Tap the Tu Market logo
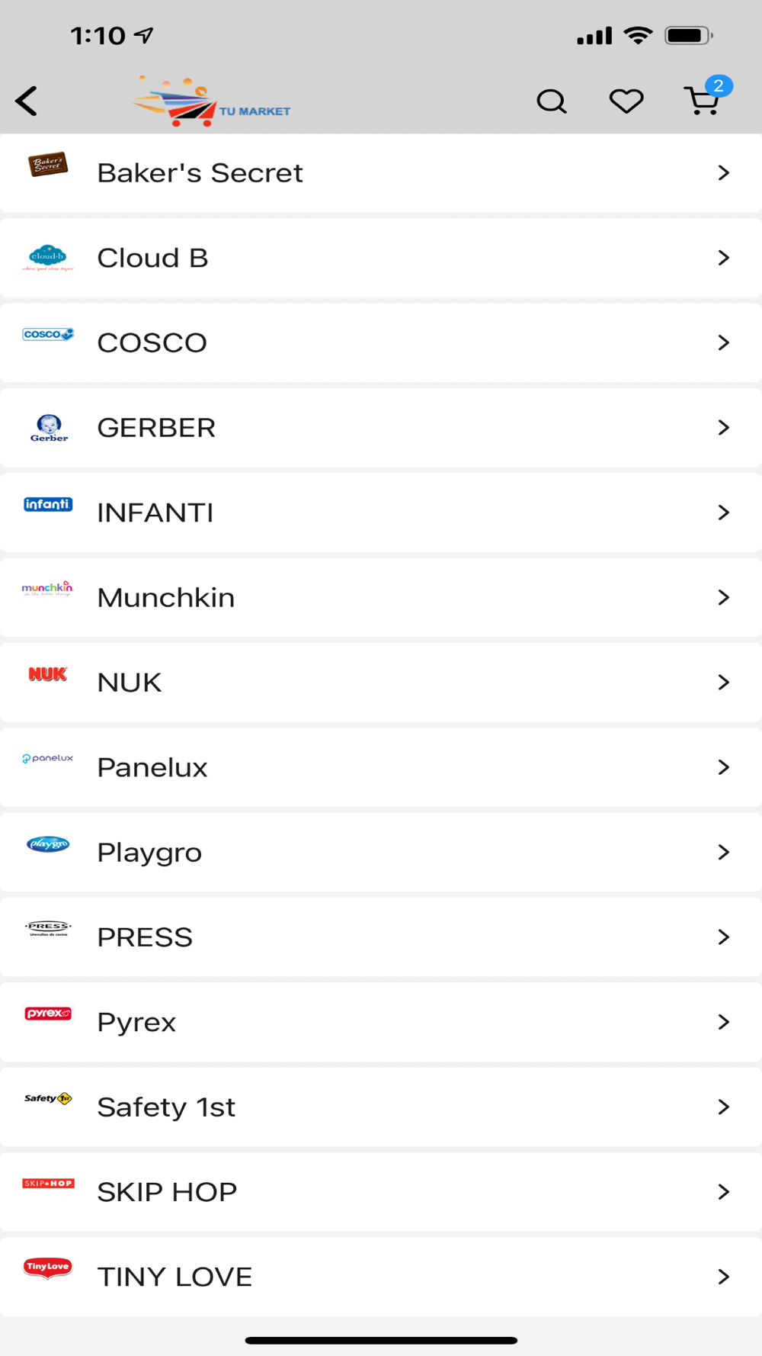This screenshot has width=762, height=1356. (x=211, y=101)
